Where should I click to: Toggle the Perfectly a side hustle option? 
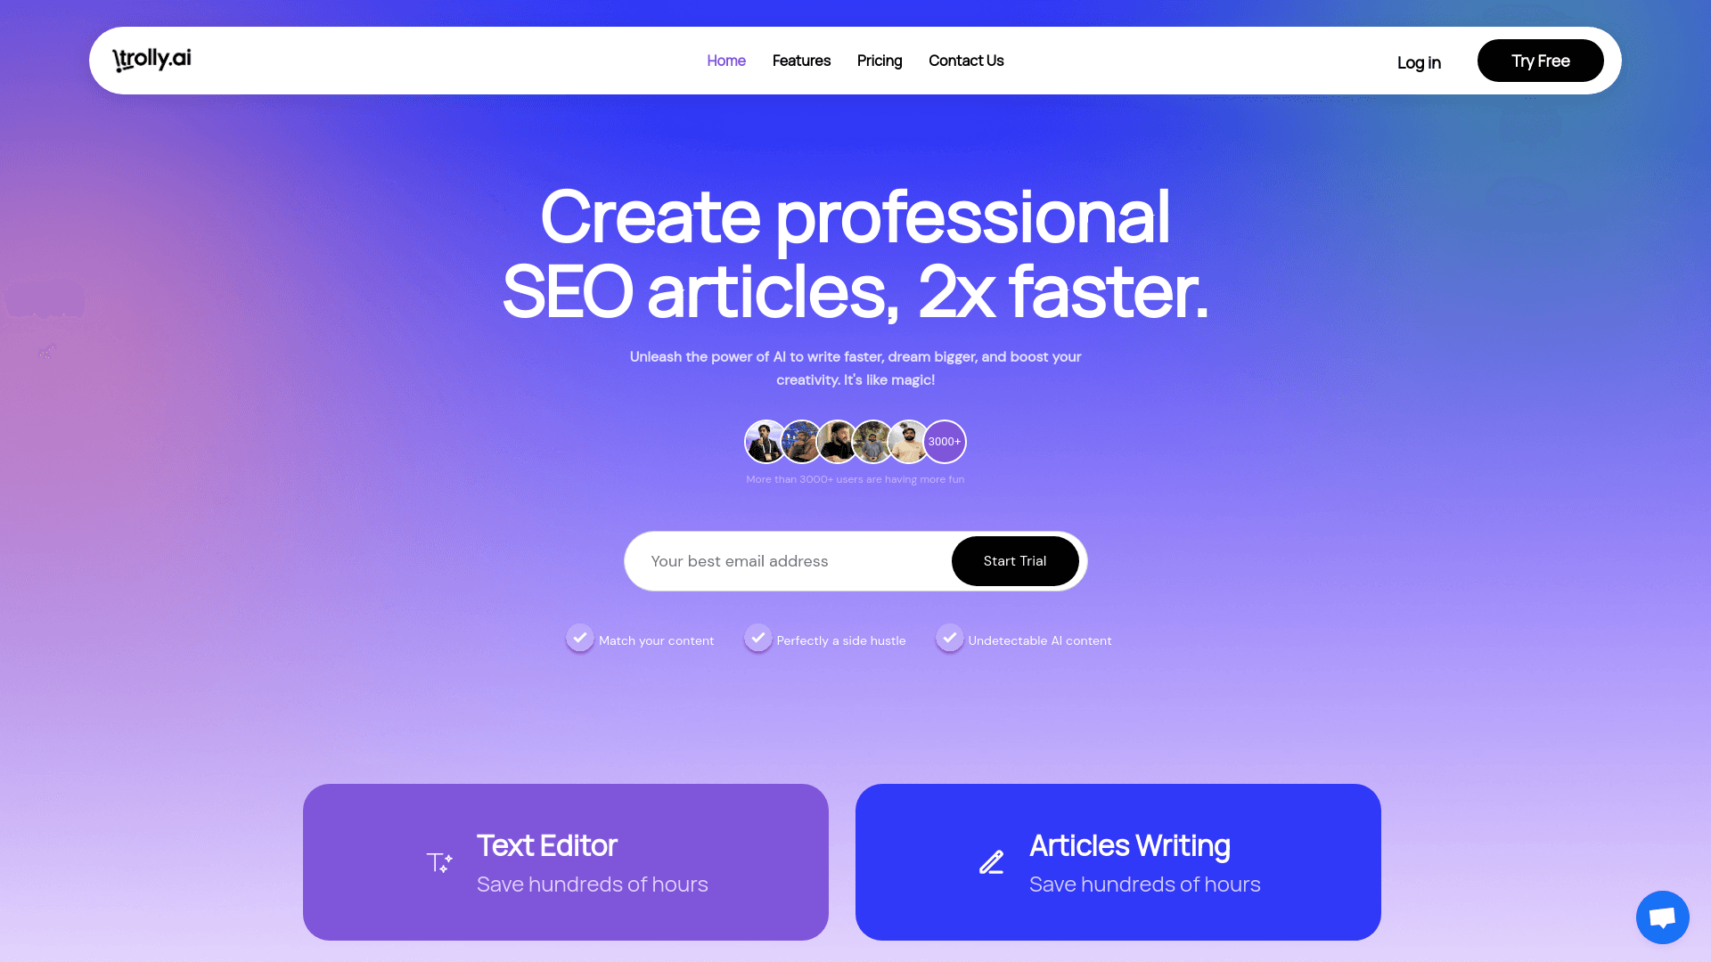point(758,638)
